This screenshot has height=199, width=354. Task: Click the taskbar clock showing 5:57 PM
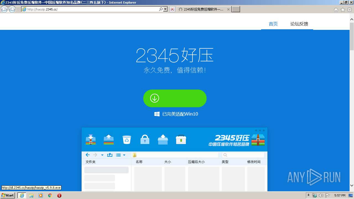point(340,195)
